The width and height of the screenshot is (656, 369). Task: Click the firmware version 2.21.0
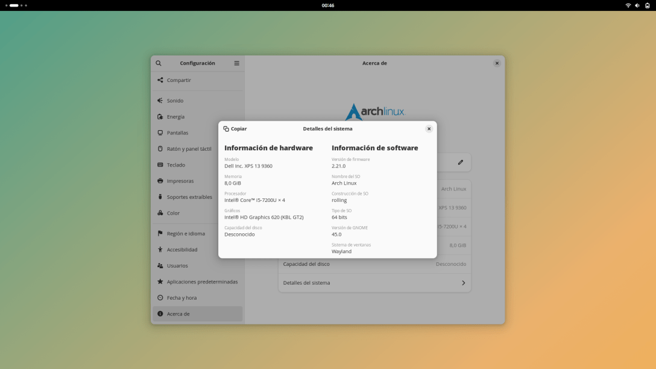(x=338, y=166)
